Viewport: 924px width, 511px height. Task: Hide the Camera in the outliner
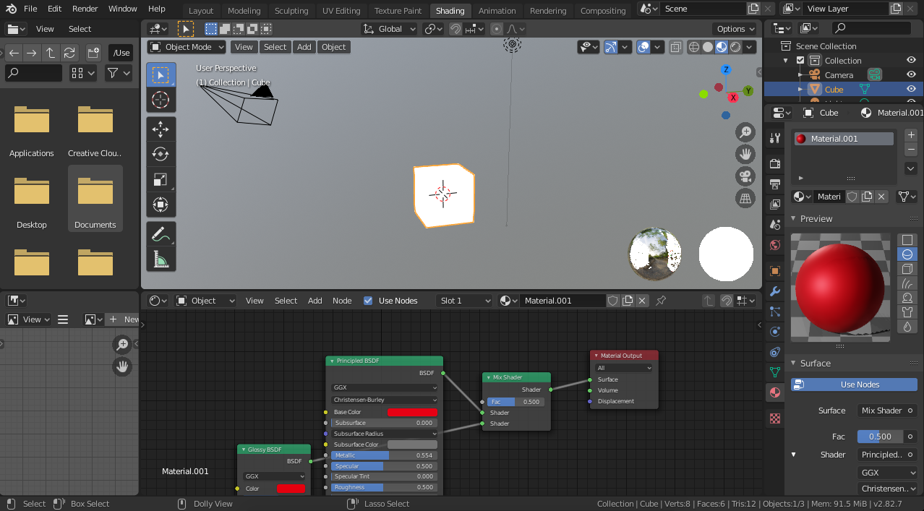(x=911, y=75)
